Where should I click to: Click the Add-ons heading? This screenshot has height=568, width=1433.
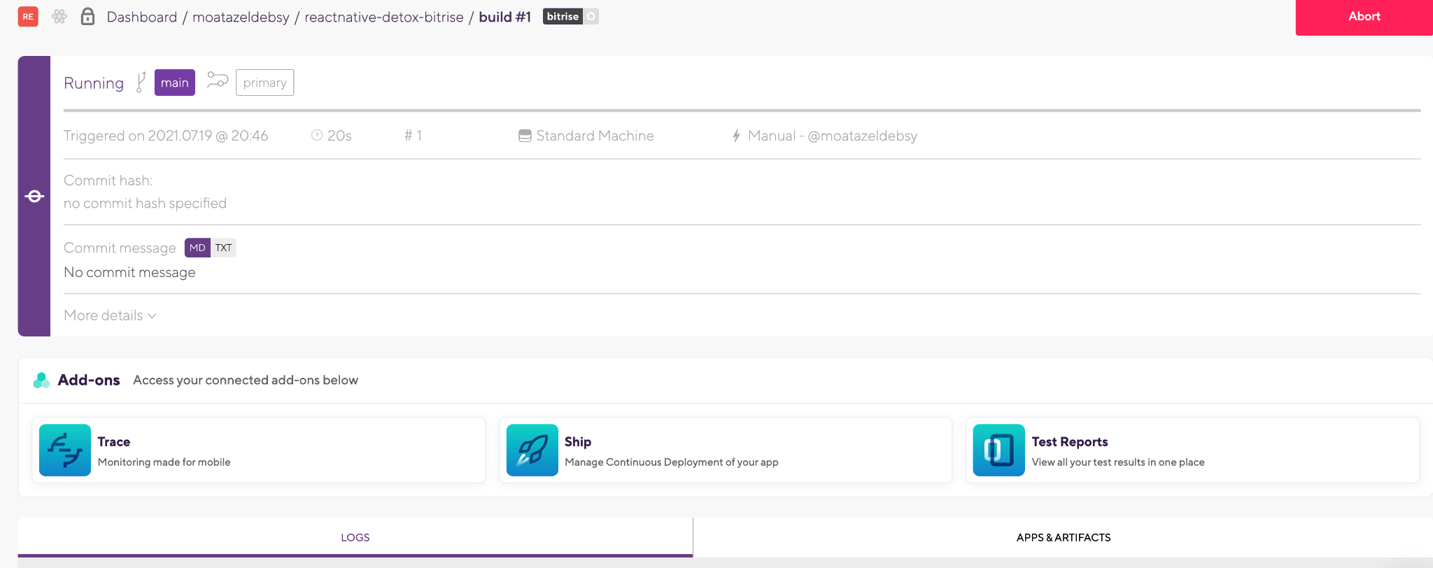coord(89,380)
